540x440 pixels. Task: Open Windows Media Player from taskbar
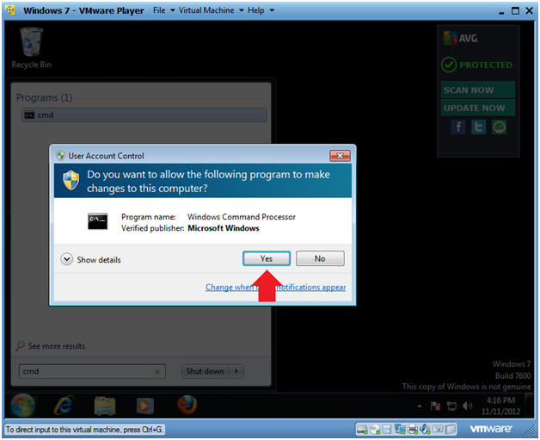pyautogui.click(x=144, y=406)
